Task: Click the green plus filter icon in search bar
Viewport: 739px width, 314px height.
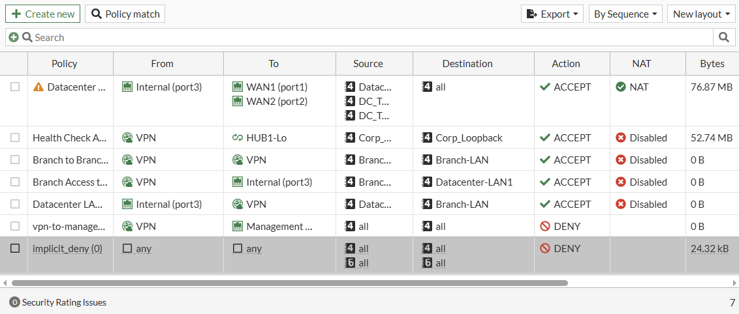Action: [x=14, y=38]
